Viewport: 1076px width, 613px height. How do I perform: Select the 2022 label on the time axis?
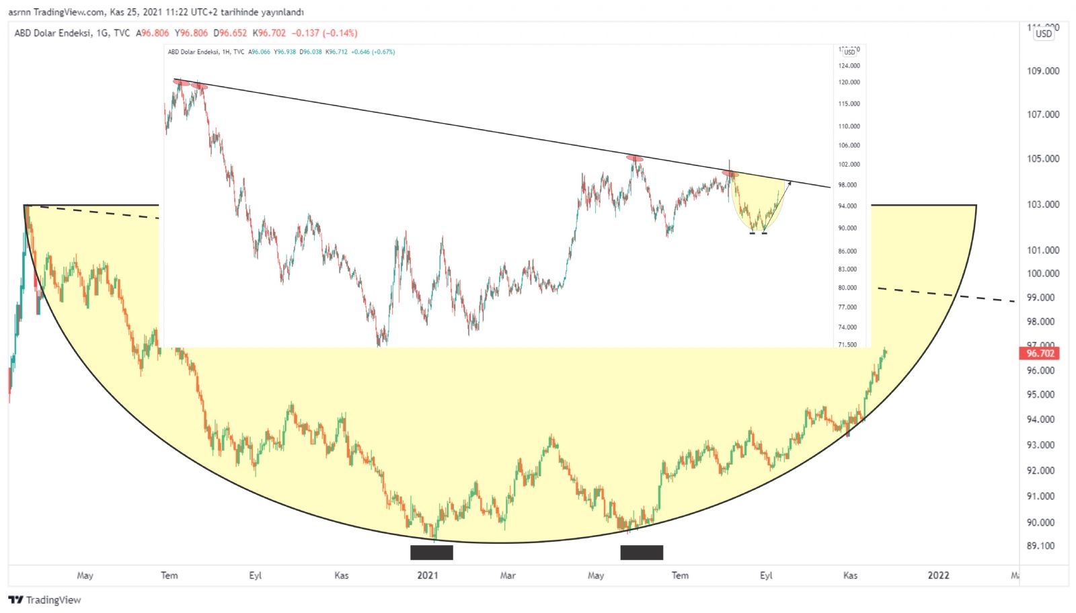tap(938, 575)
